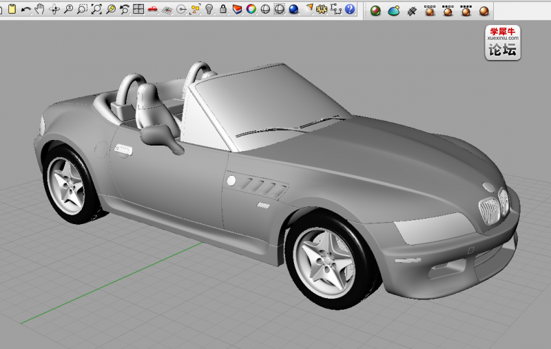Click the Undo arrow icon

[25, 9]
